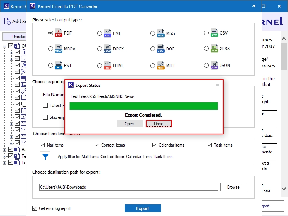
Task: Click the destination path input field
Action: click(129, 187)
